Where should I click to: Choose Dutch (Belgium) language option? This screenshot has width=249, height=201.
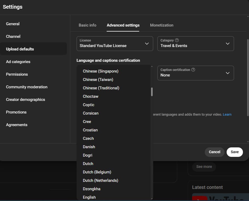tap(114, 172)
